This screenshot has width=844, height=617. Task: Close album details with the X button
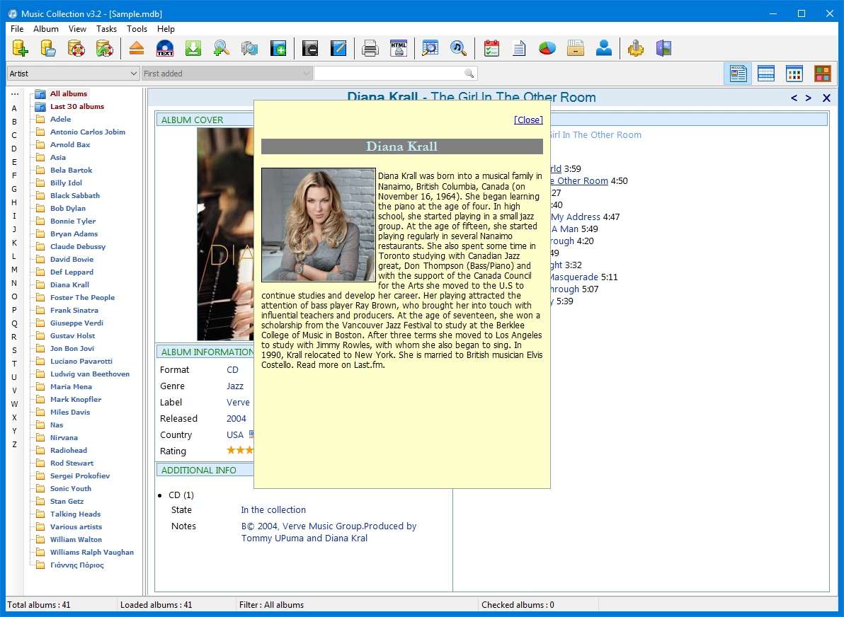pos(827,98)
